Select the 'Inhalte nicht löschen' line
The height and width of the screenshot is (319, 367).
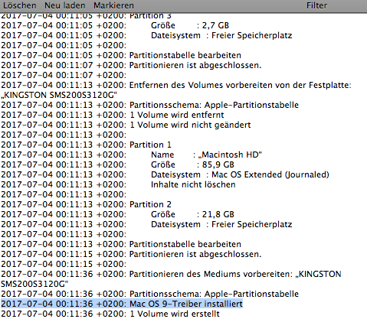(x=118, y=184)
